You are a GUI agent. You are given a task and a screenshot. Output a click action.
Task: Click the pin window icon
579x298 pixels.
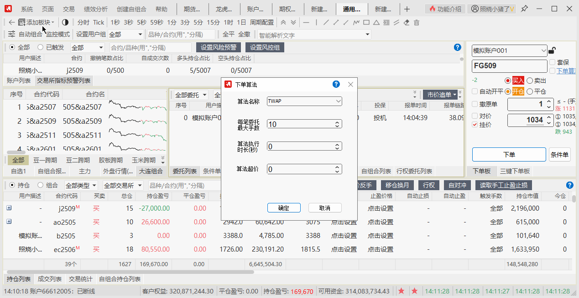click(524, 9)
